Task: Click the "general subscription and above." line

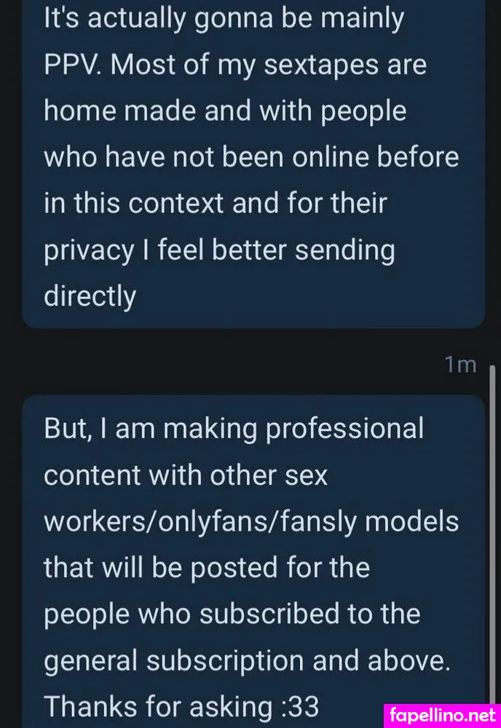Action: tap(248, 660)
